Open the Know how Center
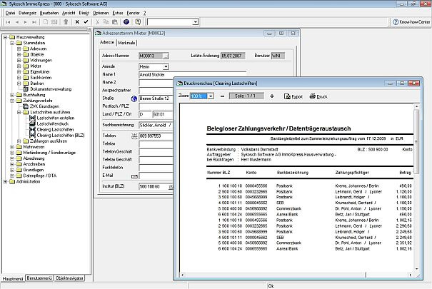432x289 pixels. pyautogui.click(x=411, y=22)
